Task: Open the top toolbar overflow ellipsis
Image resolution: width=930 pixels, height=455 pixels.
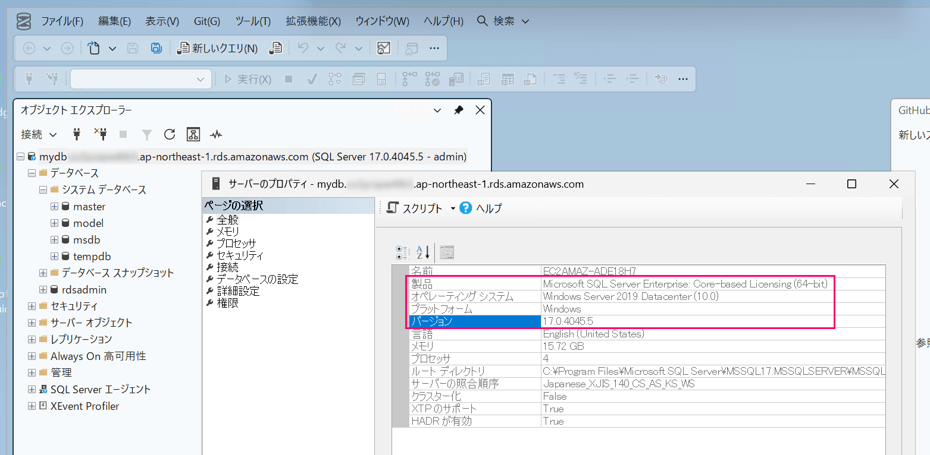Action: point(434,49)
